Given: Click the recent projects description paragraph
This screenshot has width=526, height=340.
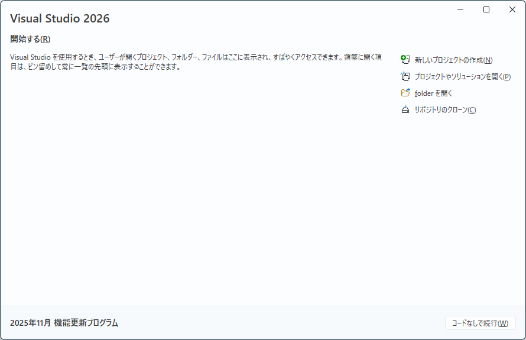Looking at the screenshot, I should click(x=195, y=62).
